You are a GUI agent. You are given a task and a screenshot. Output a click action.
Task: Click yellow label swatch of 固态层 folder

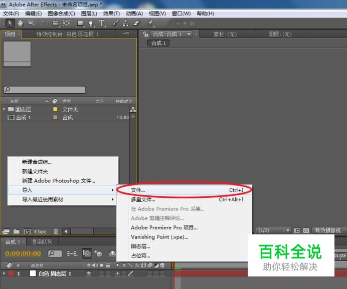55,109
